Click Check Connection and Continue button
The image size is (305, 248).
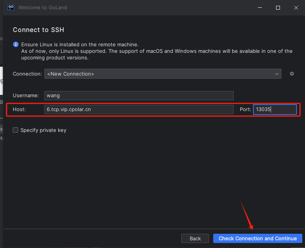tap(258, 238)
